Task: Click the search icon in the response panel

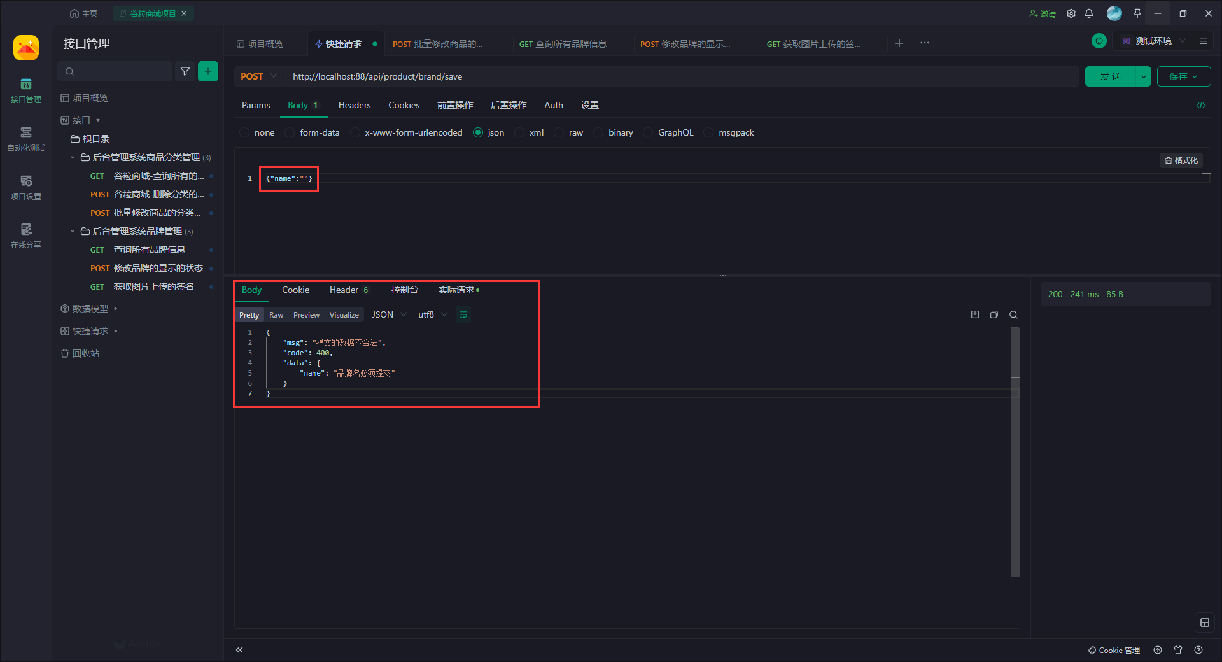Action: 1013,314
